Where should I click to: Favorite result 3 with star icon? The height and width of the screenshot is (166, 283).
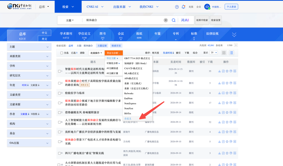[227, 93]
